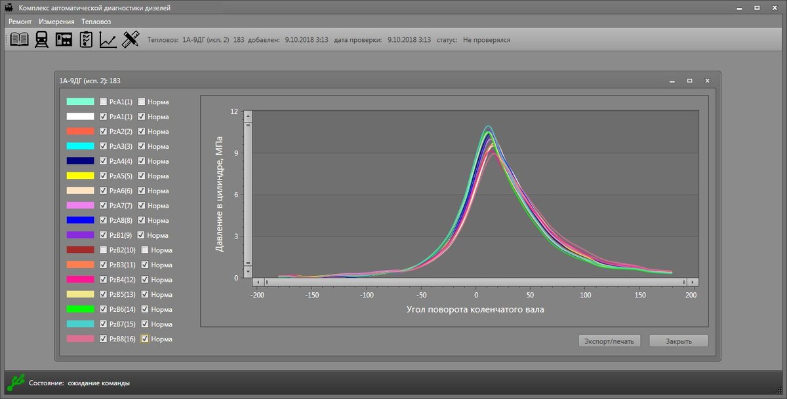The height and width of the screenshot is (399, 787).
Task: Click the 'Не проверялся' status text
Action: click(487, 40)
